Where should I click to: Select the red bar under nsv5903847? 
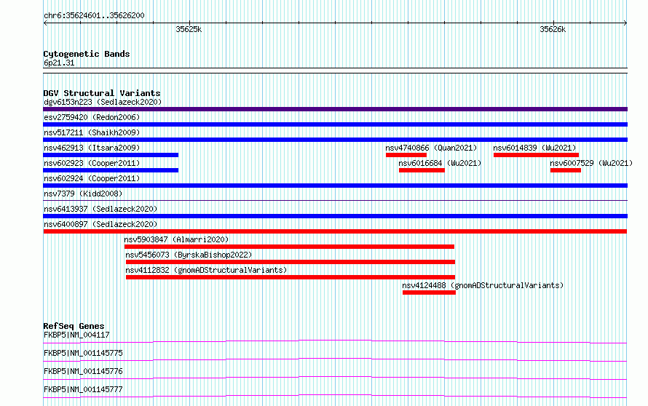[289, 247]
